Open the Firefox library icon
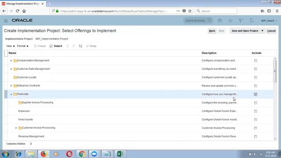The width and height of the screenshot is (281, 158). click(x=263, y=11)
